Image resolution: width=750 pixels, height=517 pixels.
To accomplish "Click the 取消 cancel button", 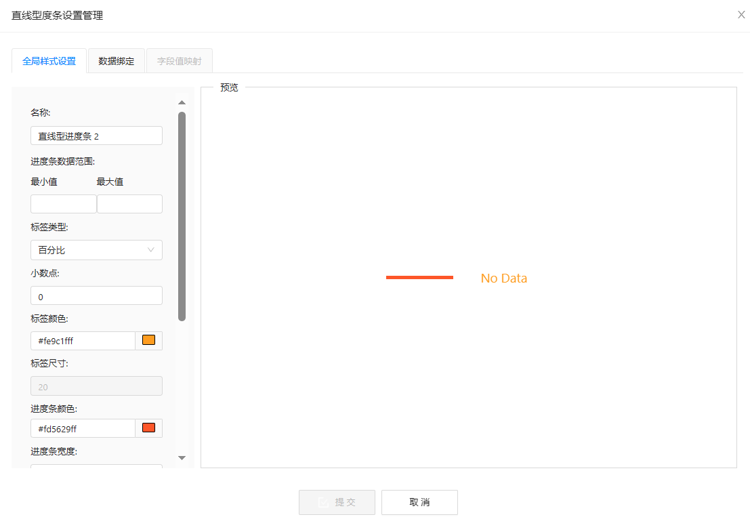I will (419, 502).
